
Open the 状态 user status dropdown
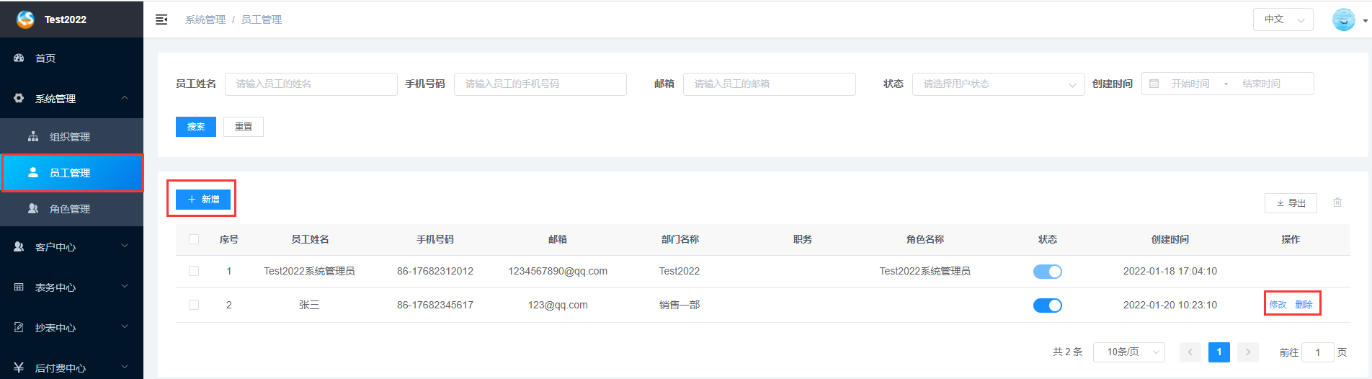(x=999, y=84)
